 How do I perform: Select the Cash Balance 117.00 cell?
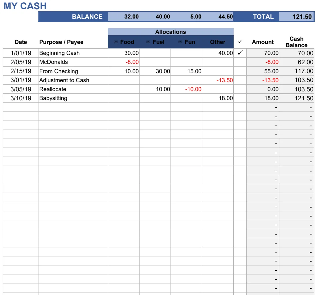click(296, 71)
